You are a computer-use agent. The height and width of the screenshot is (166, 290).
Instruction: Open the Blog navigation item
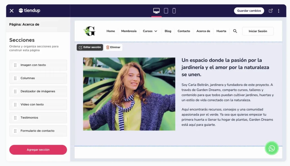(x=168, y=31)
